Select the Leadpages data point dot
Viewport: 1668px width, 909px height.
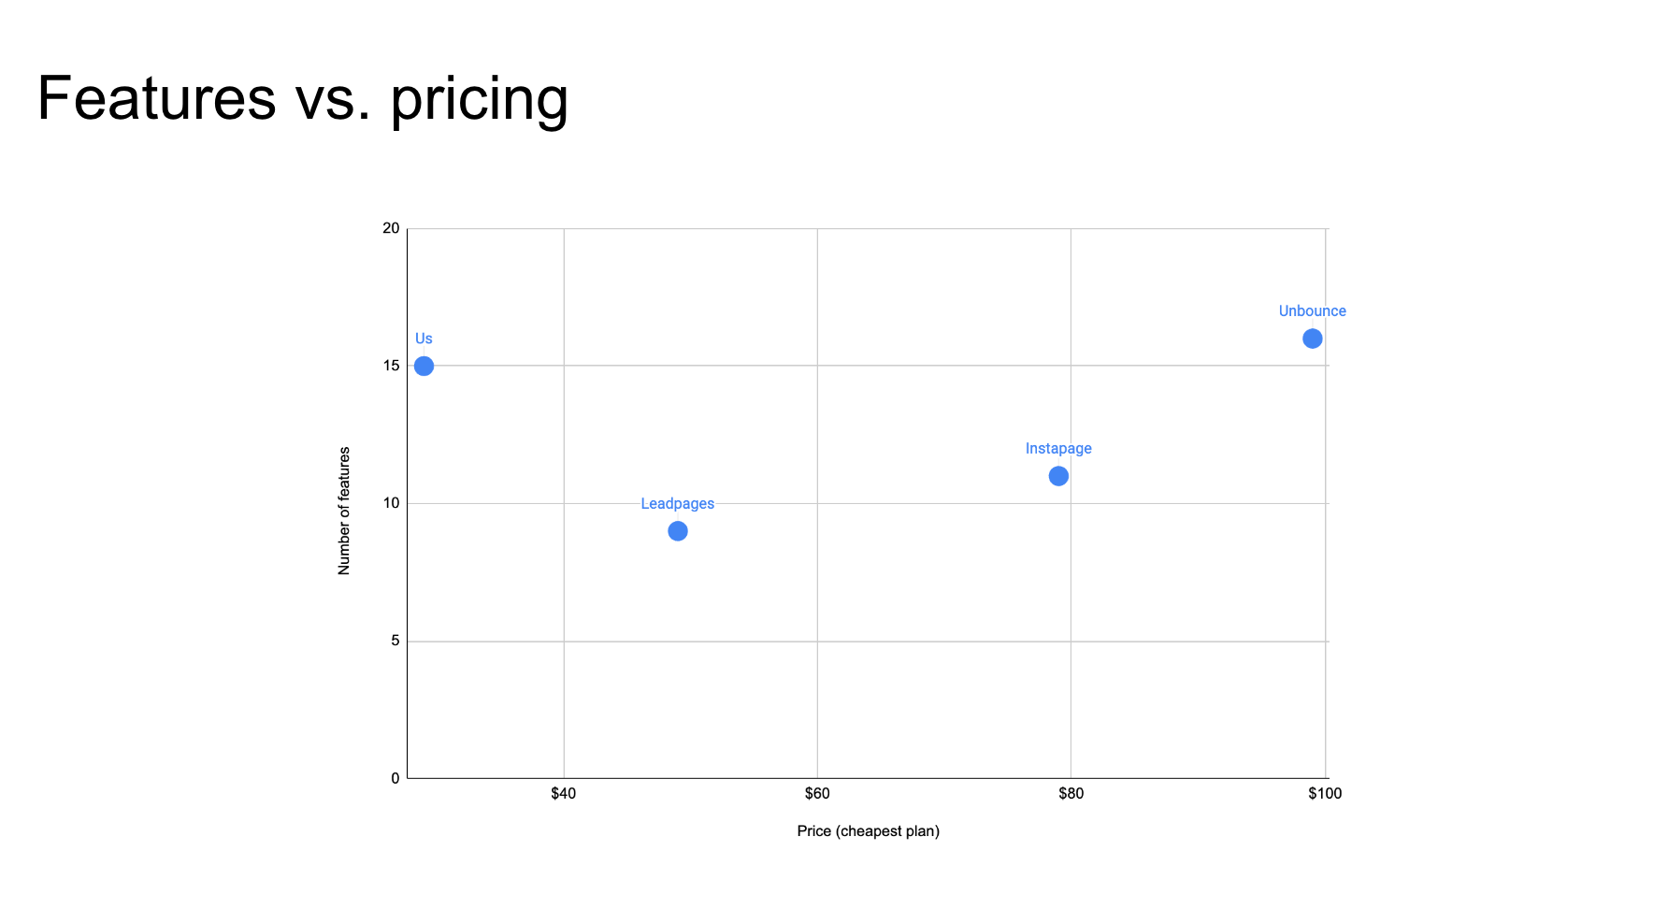[678, 531]
